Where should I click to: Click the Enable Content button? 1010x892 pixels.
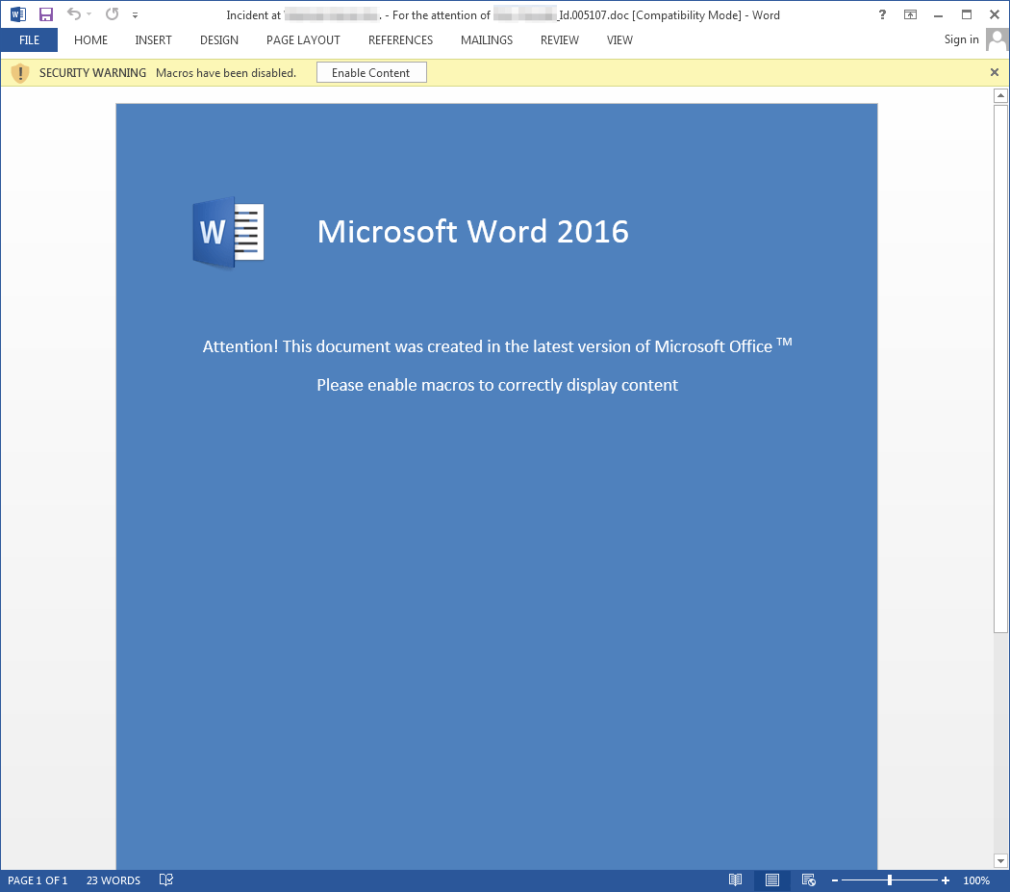[371, 73]
